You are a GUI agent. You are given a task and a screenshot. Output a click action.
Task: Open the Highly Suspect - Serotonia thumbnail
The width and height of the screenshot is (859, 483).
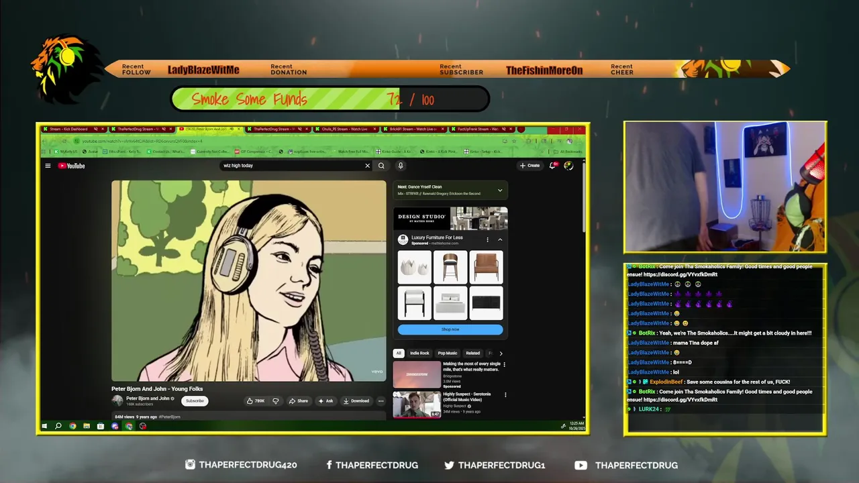pyautogui.click(x=417, y=405)
